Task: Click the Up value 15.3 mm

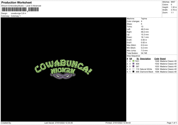Action: 145,34
